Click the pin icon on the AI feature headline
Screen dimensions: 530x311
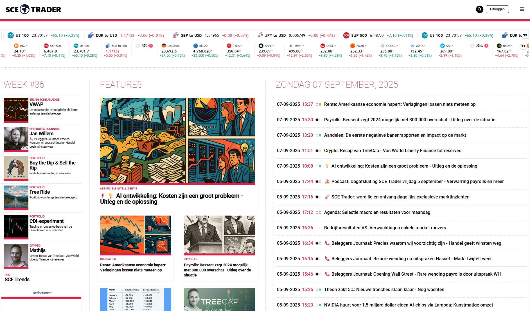pyautogui.click(x=103, y=195)
